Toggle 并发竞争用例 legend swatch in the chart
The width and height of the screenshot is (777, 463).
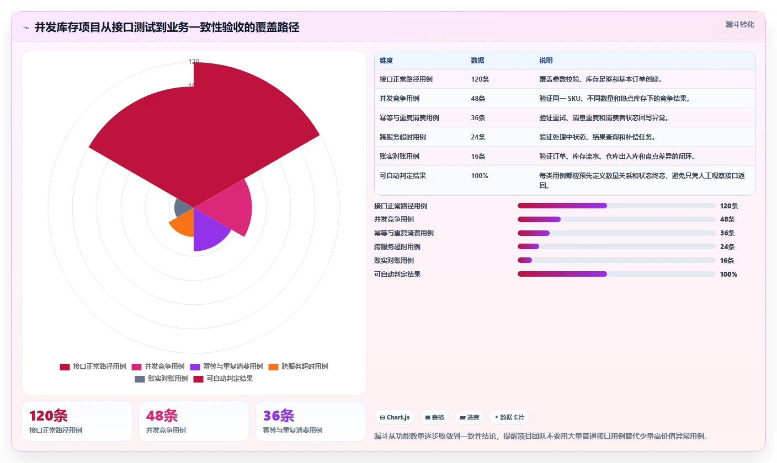[x=137, y=367]
